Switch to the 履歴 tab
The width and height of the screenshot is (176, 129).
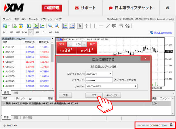click(16, 118)
